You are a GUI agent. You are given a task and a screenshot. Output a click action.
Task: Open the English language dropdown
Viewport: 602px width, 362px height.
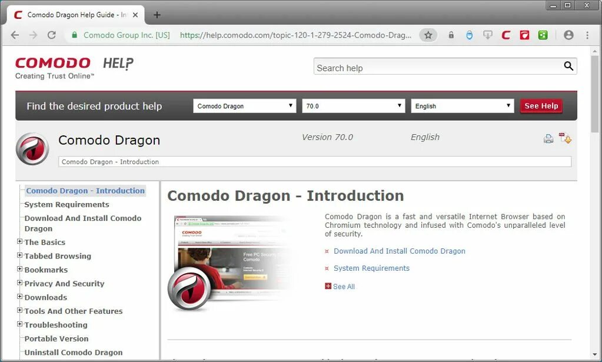463,106
